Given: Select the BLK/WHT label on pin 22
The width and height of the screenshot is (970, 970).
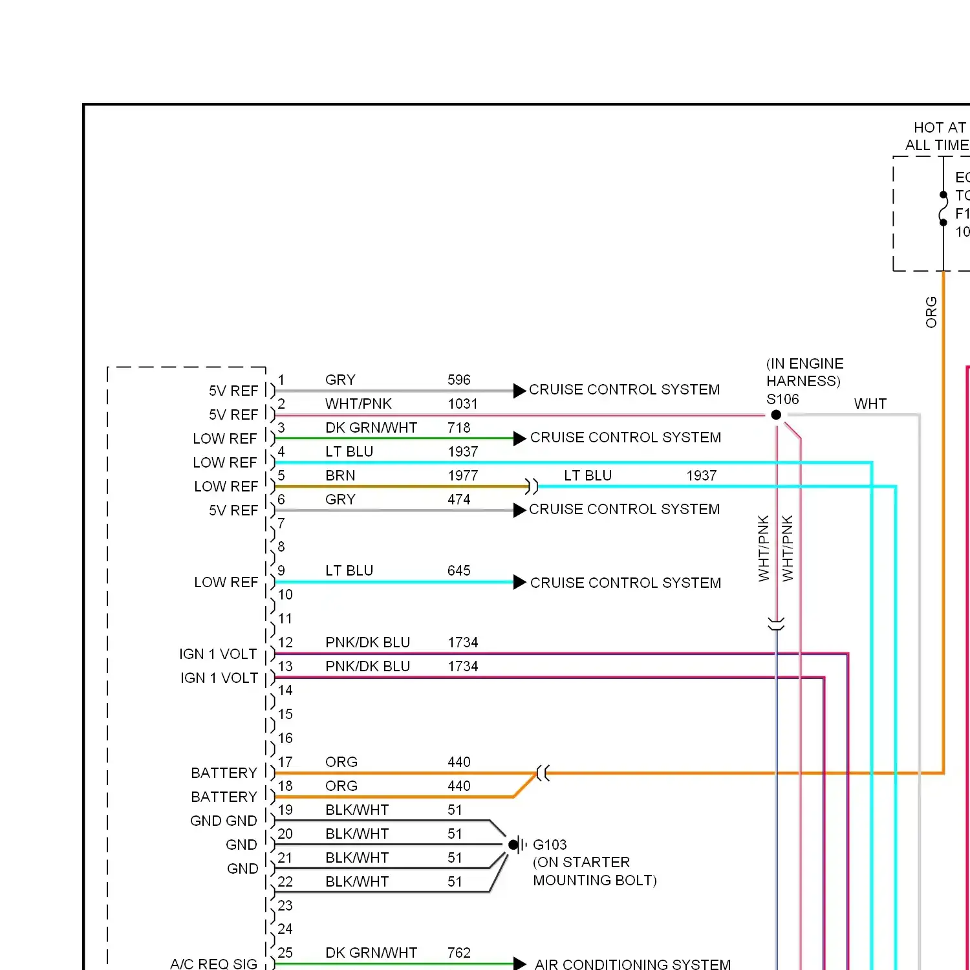Looking at the screenshot, I should 357,882.
